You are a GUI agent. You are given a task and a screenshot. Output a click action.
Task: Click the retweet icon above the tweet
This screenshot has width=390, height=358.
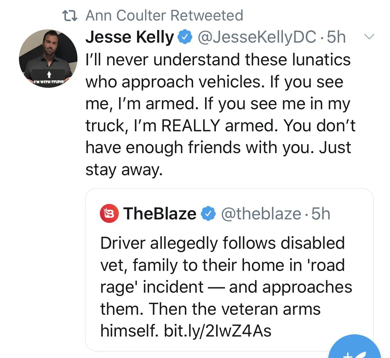click(70, 15)
